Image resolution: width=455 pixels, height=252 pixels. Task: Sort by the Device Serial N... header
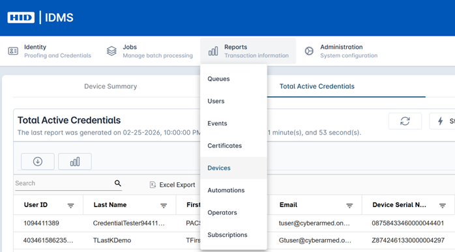[x=400, y=205]
